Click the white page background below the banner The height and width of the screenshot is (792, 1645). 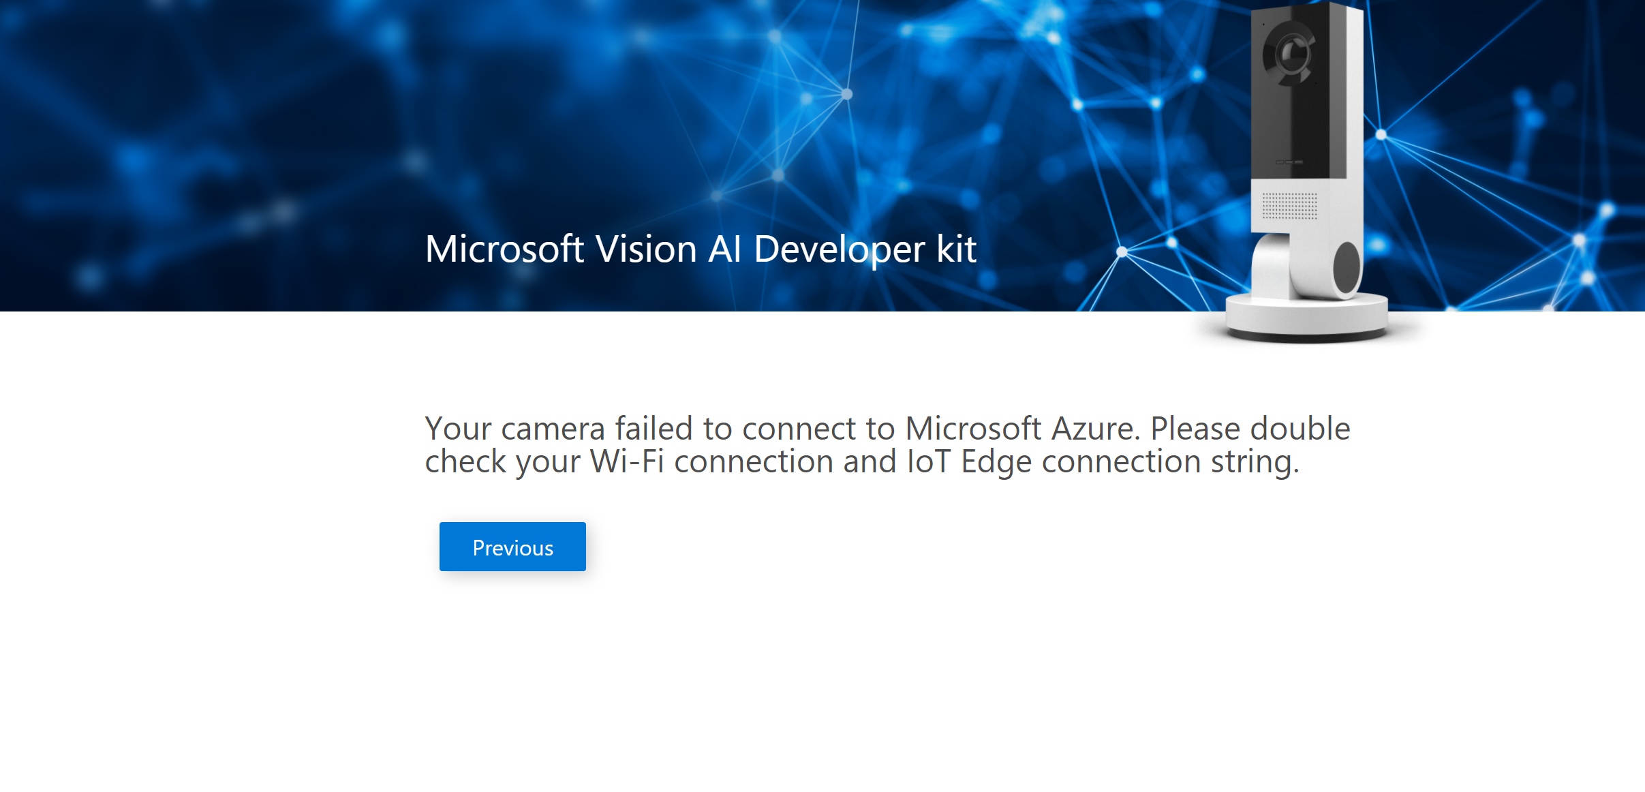818,682
